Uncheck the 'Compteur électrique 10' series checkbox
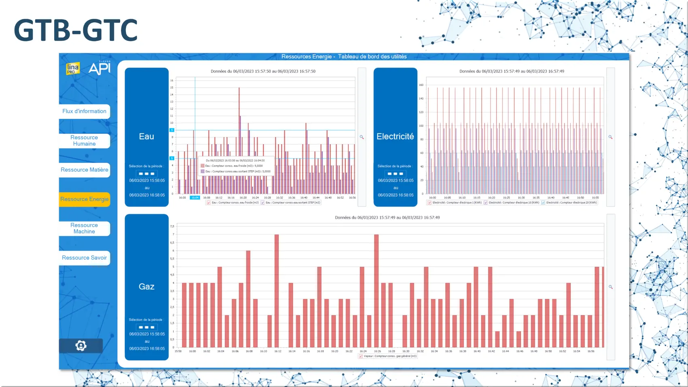This screenshot has height=387, width=688. click(x=486, y=203)
